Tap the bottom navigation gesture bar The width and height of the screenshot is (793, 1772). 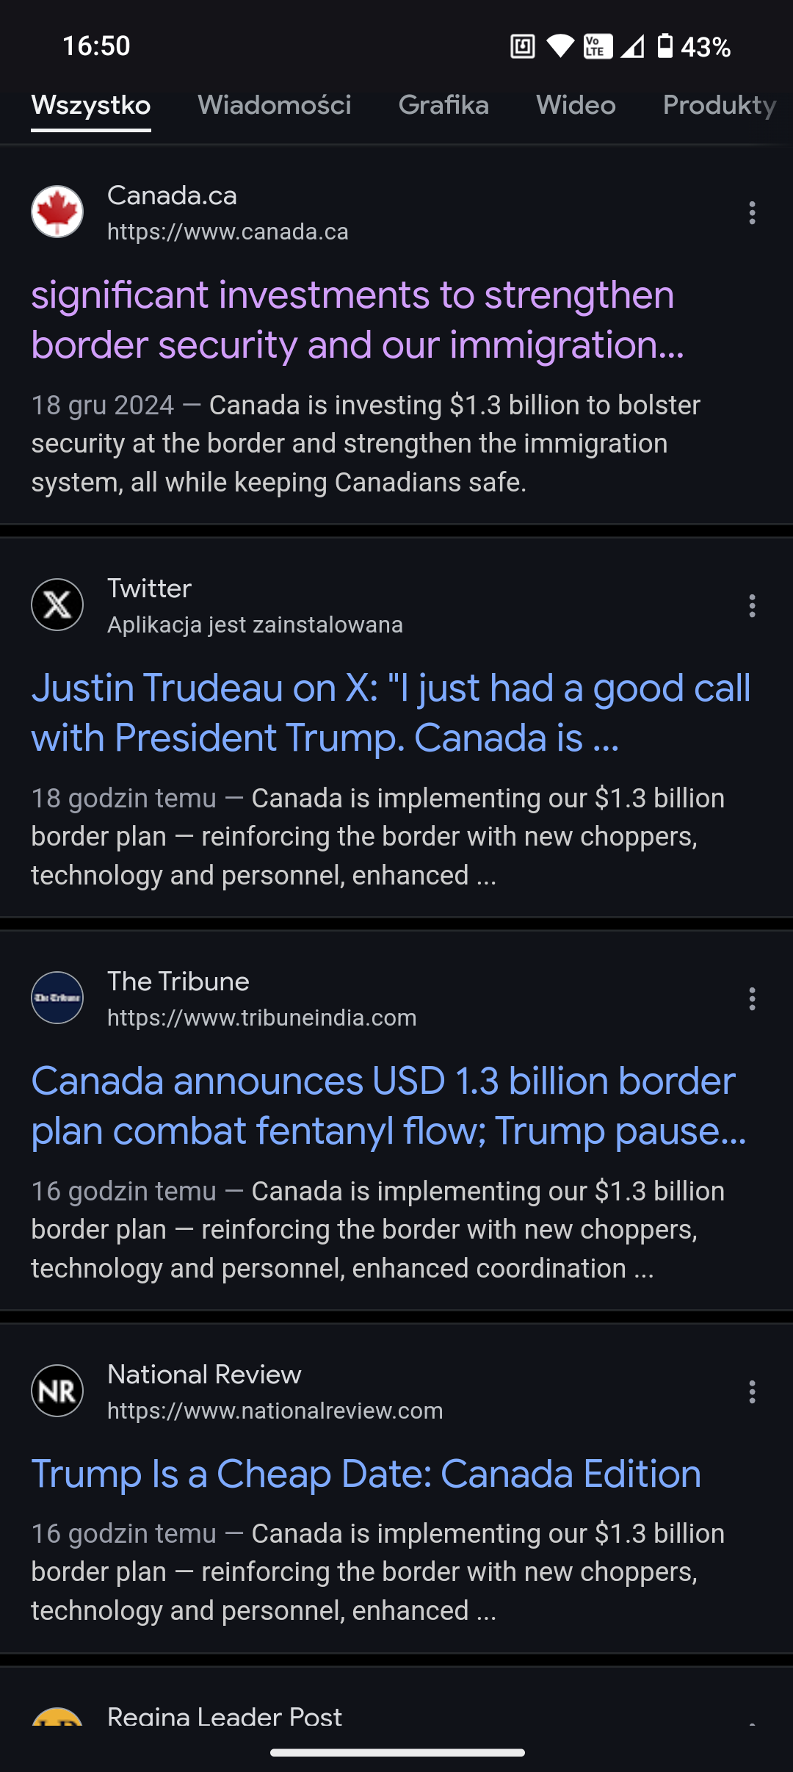(x=396, y=1752)
